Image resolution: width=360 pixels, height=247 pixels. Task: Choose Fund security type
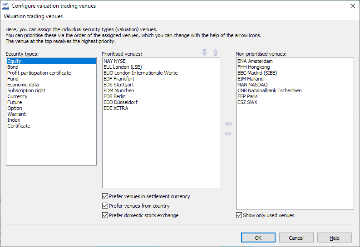[x=13, y=79]
